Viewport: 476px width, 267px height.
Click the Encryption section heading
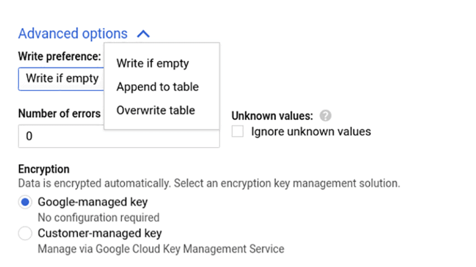point(44,169)
